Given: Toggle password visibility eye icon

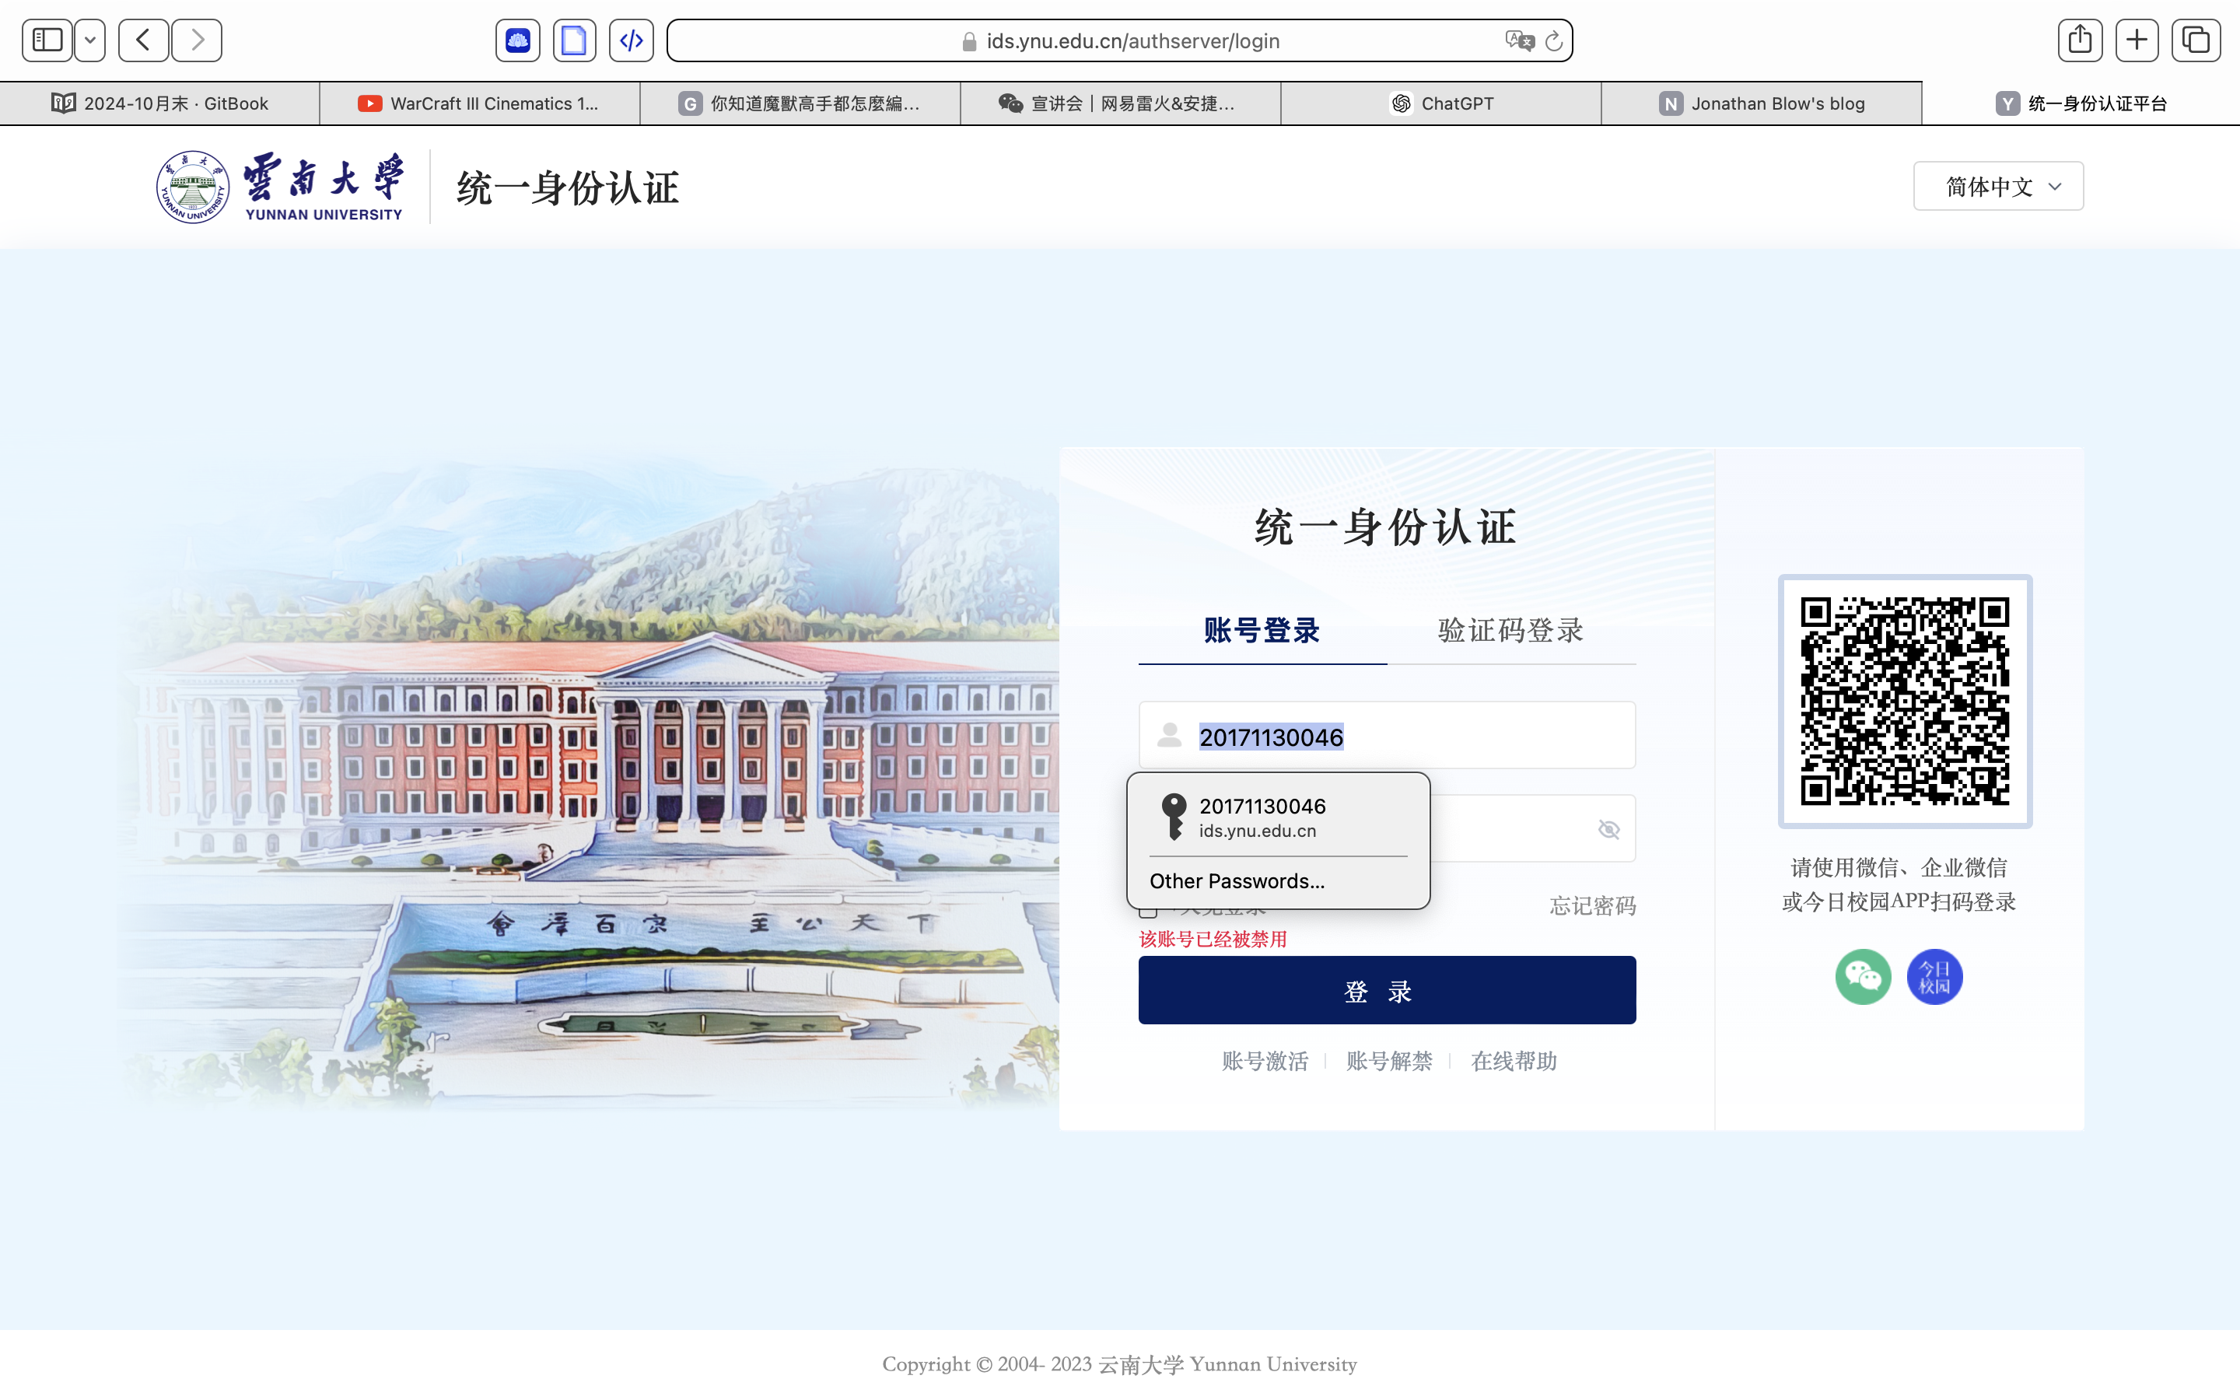Looking at the screenshot, I should click(x=1608, y=828).
